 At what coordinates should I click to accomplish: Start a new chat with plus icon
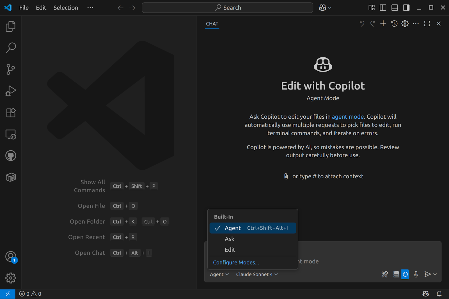coord(383,24)
